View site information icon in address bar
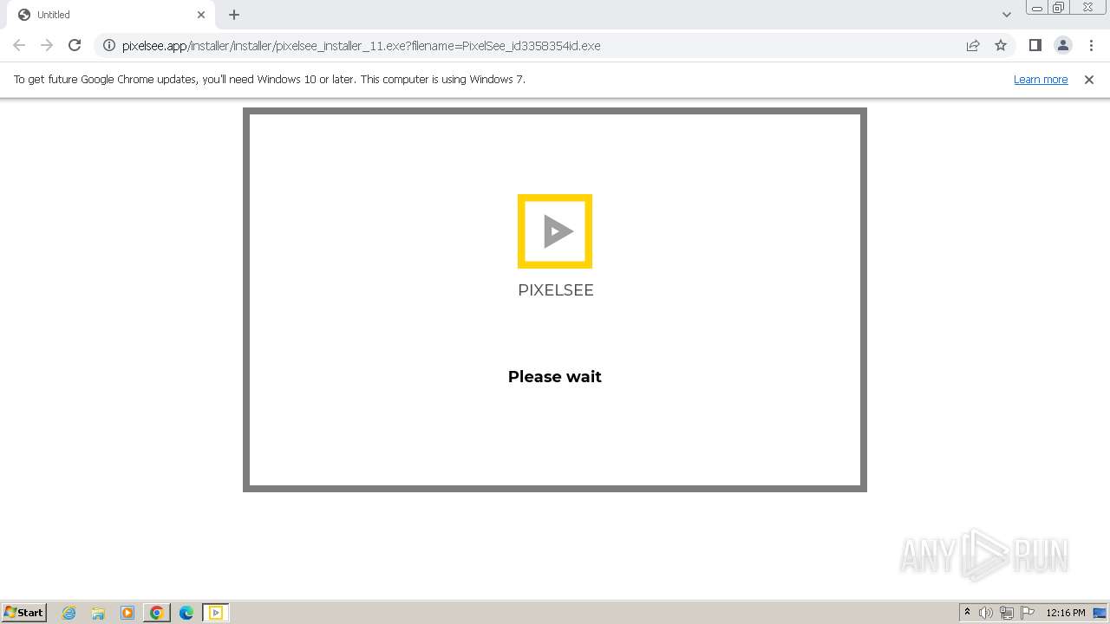The width and height of the screenshot is (1110, 624). click(108, 45)
